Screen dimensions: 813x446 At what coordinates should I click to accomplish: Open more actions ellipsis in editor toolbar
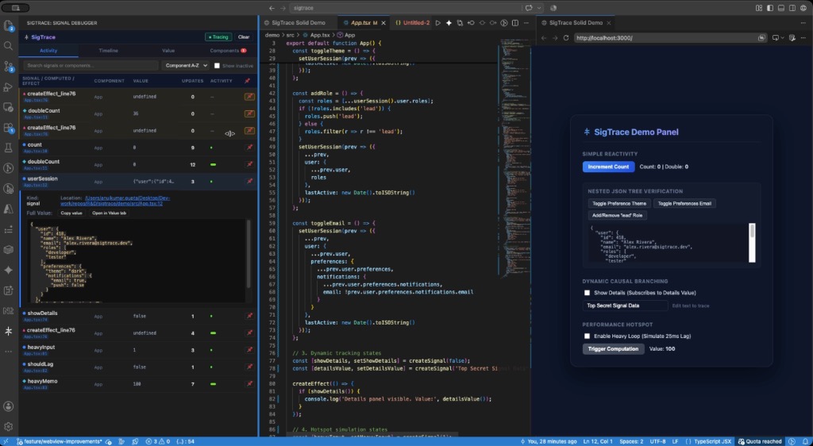[x=526, y=23]
